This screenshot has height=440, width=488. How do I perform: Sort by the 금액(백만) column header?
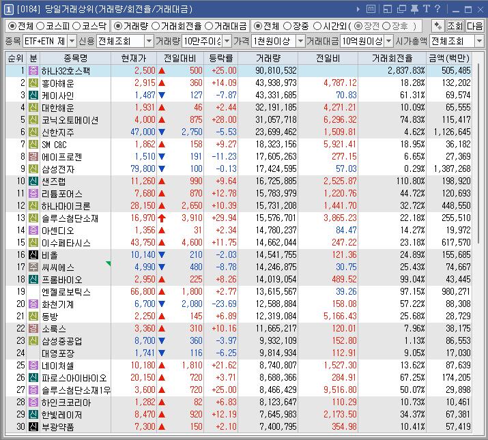point(449,58)
